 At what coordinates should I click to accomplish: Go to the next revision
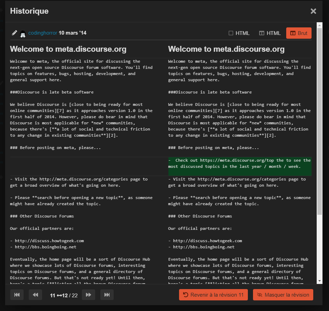pyautogui.click(x=88, y=295)
